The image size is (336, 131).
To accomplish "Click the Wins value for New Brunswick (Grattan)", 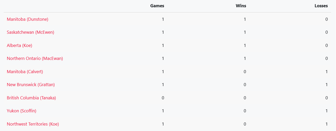I will pyautogui.click(x=245, y=85).
